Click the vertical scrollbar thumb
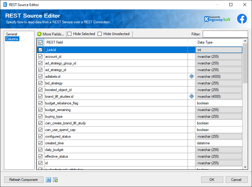This screenshot has width=252, height=187. coord(245,63)
